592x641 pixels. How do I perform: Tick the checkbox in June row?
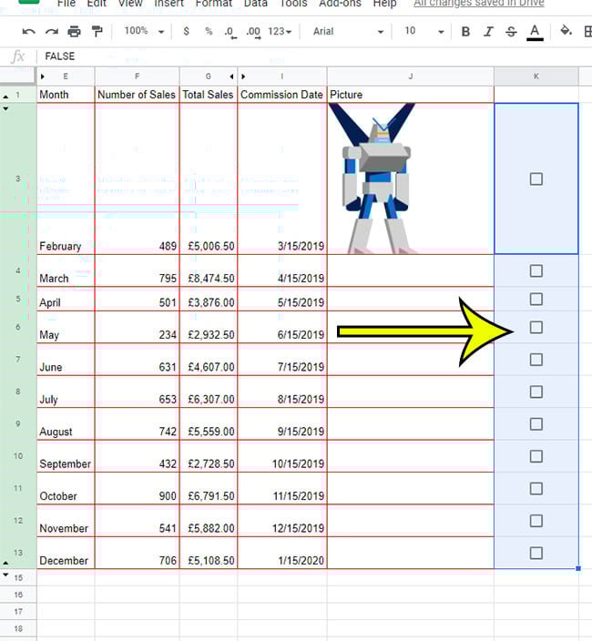[x=536, y=360]
